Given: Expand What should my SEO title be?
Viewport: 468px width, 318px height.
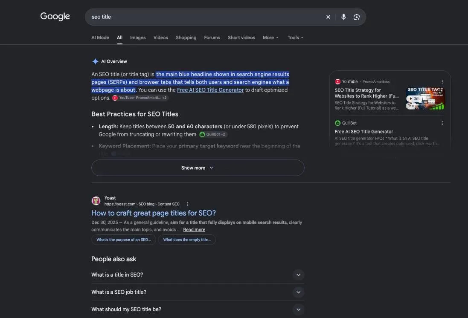Looking at the screenshot, I should (x=198, y=309).
